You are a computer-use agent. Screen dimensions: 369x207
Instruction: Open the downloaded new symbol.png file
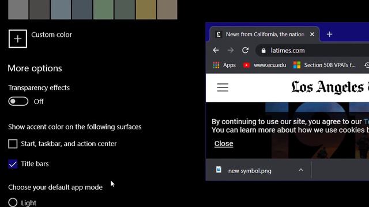[244, 171]
